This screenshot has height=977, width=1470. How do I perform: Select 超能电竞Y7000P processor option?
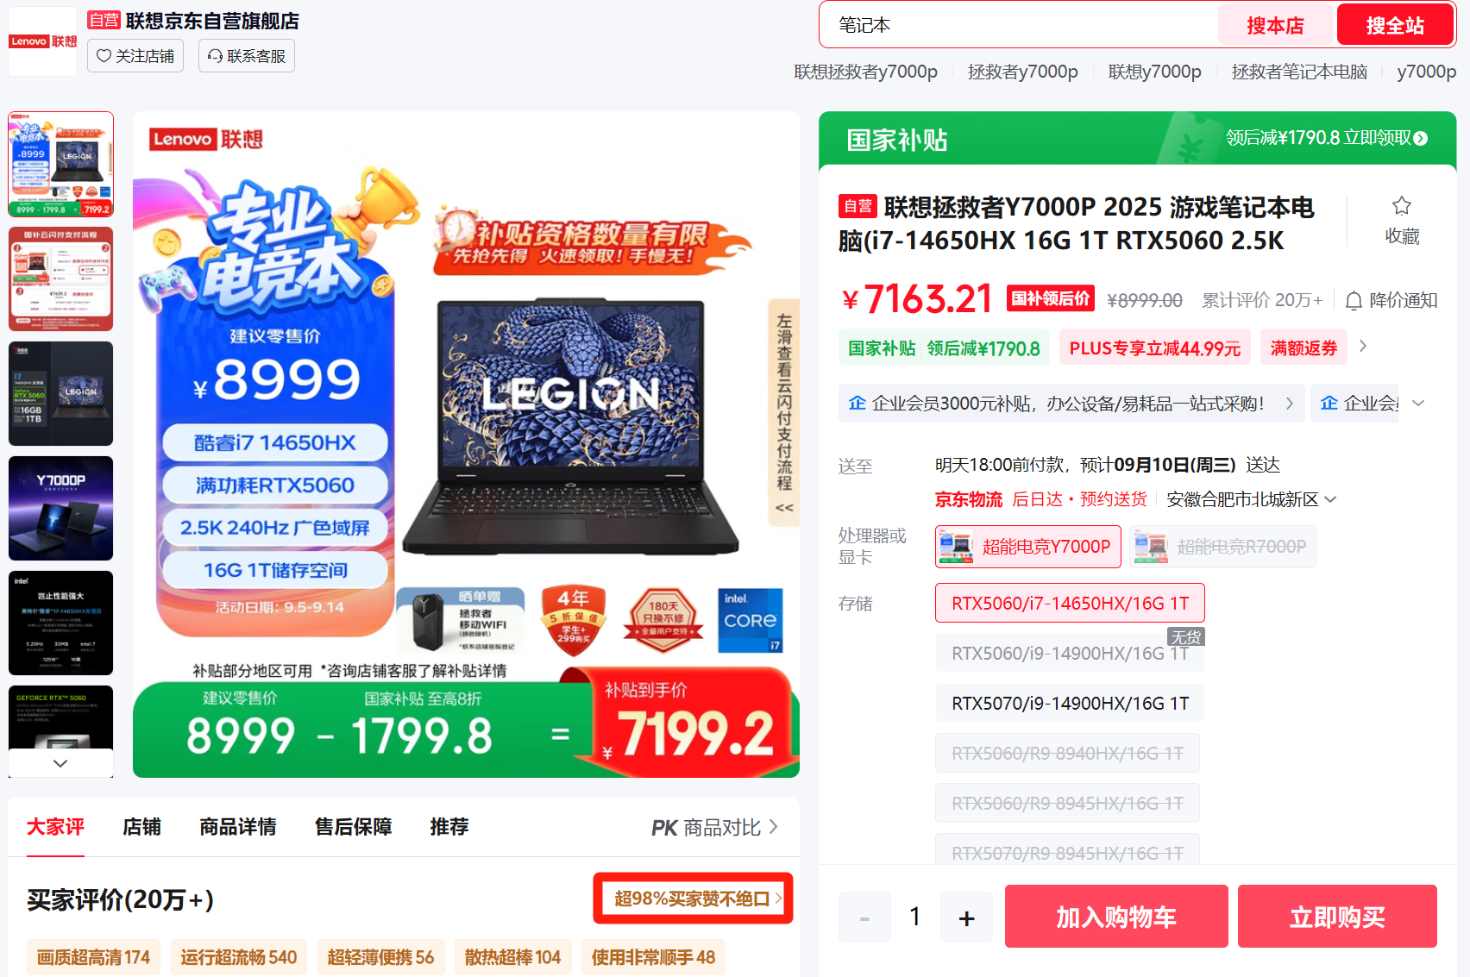[x=1027, y=547]
